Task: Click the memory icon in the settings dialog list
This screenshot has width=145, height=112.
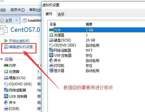Action: (x=51, y=30)
